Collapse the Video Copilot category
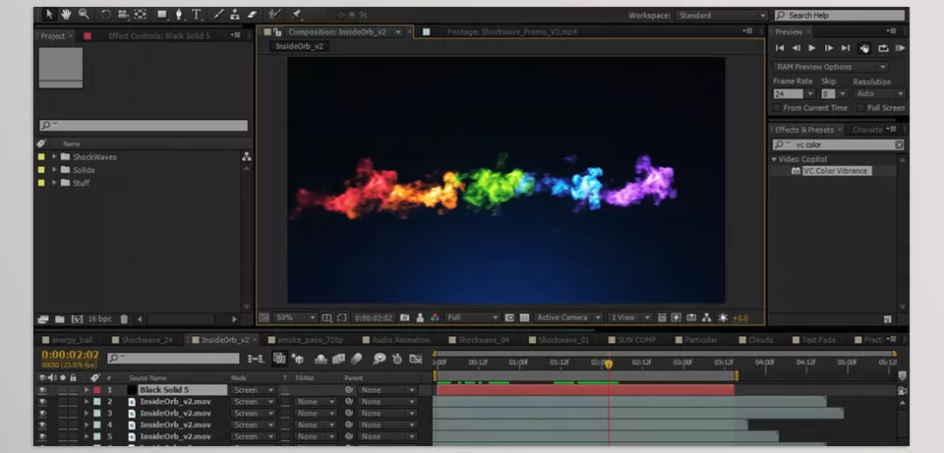 point(774,159)
